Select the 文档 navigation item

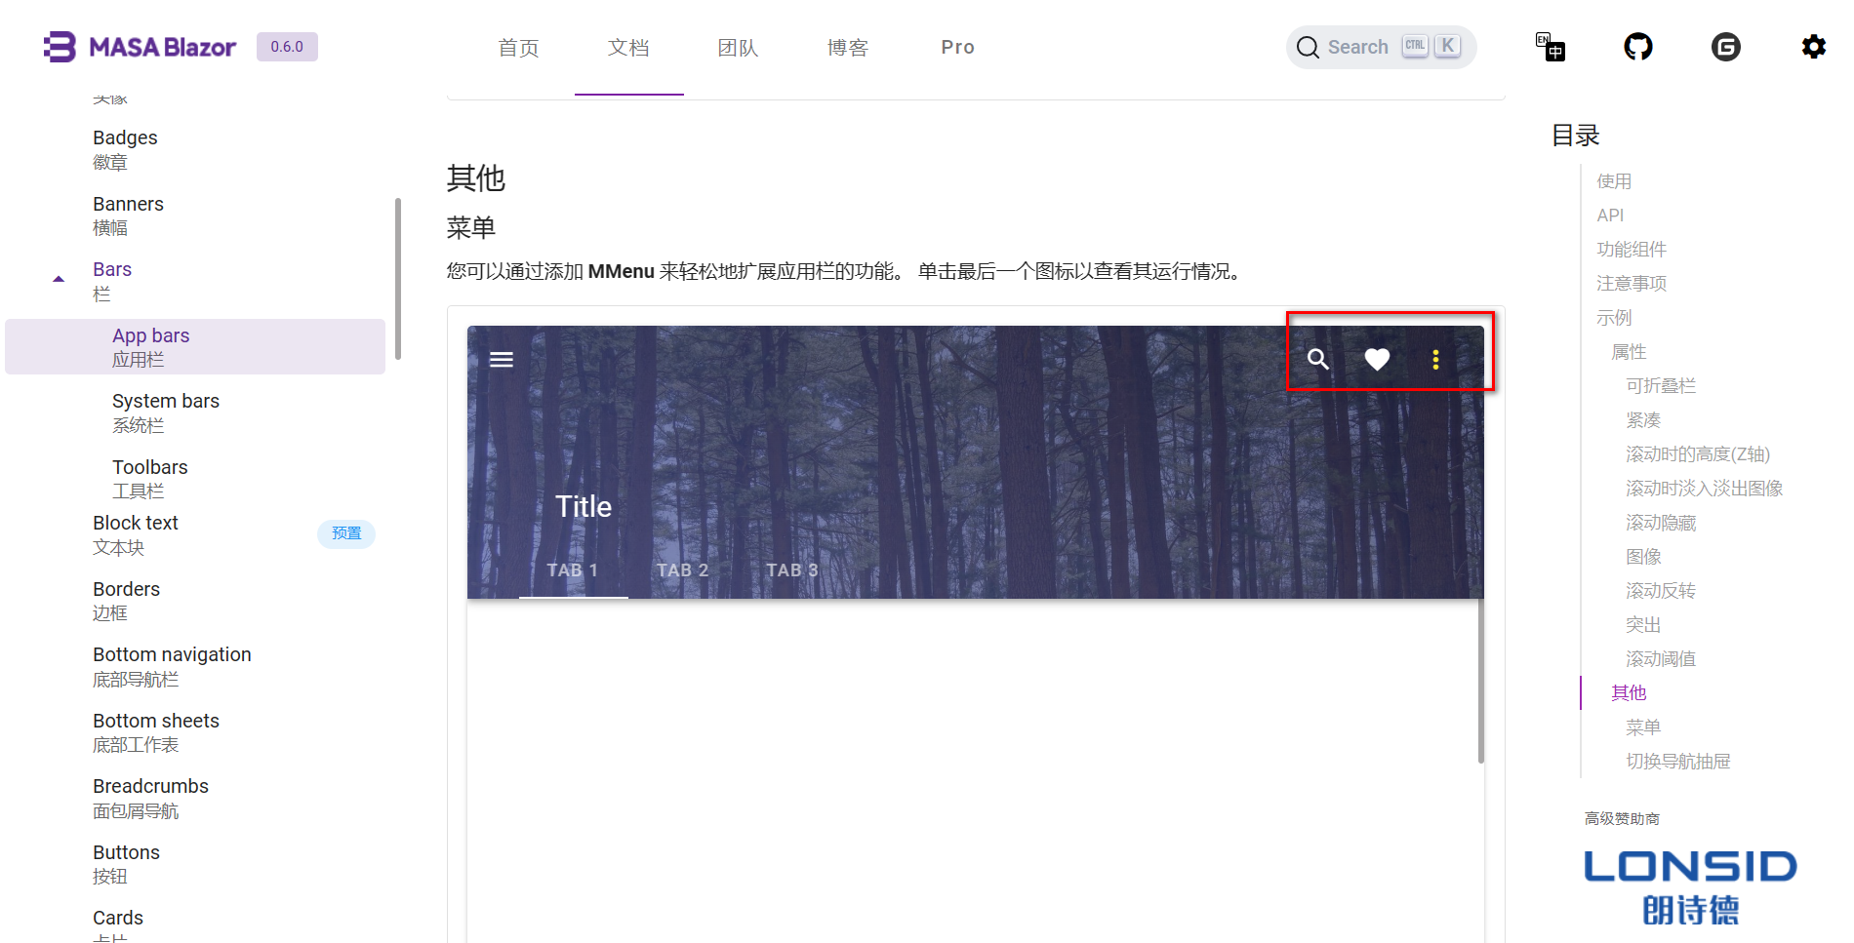pos(628,47)
